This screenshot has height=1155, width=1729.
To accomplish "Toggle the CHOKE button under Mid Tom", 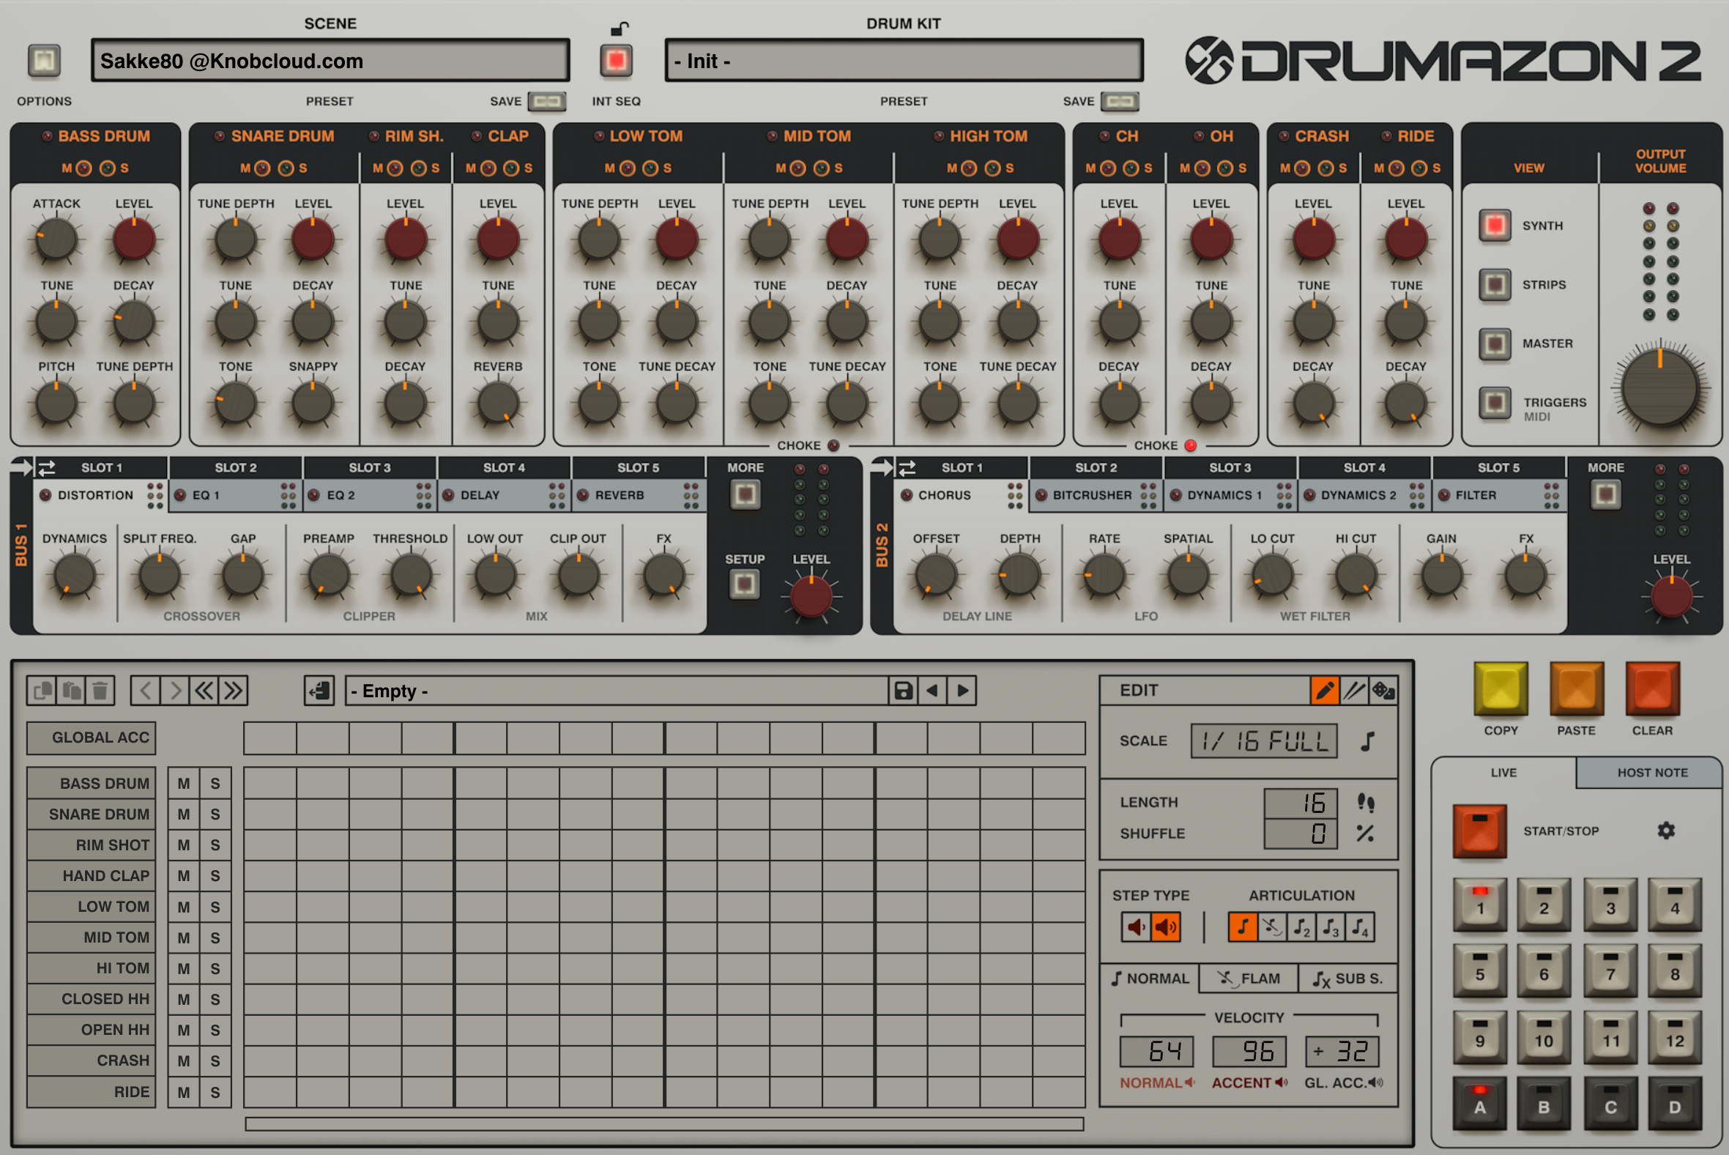I will [833, 445].
